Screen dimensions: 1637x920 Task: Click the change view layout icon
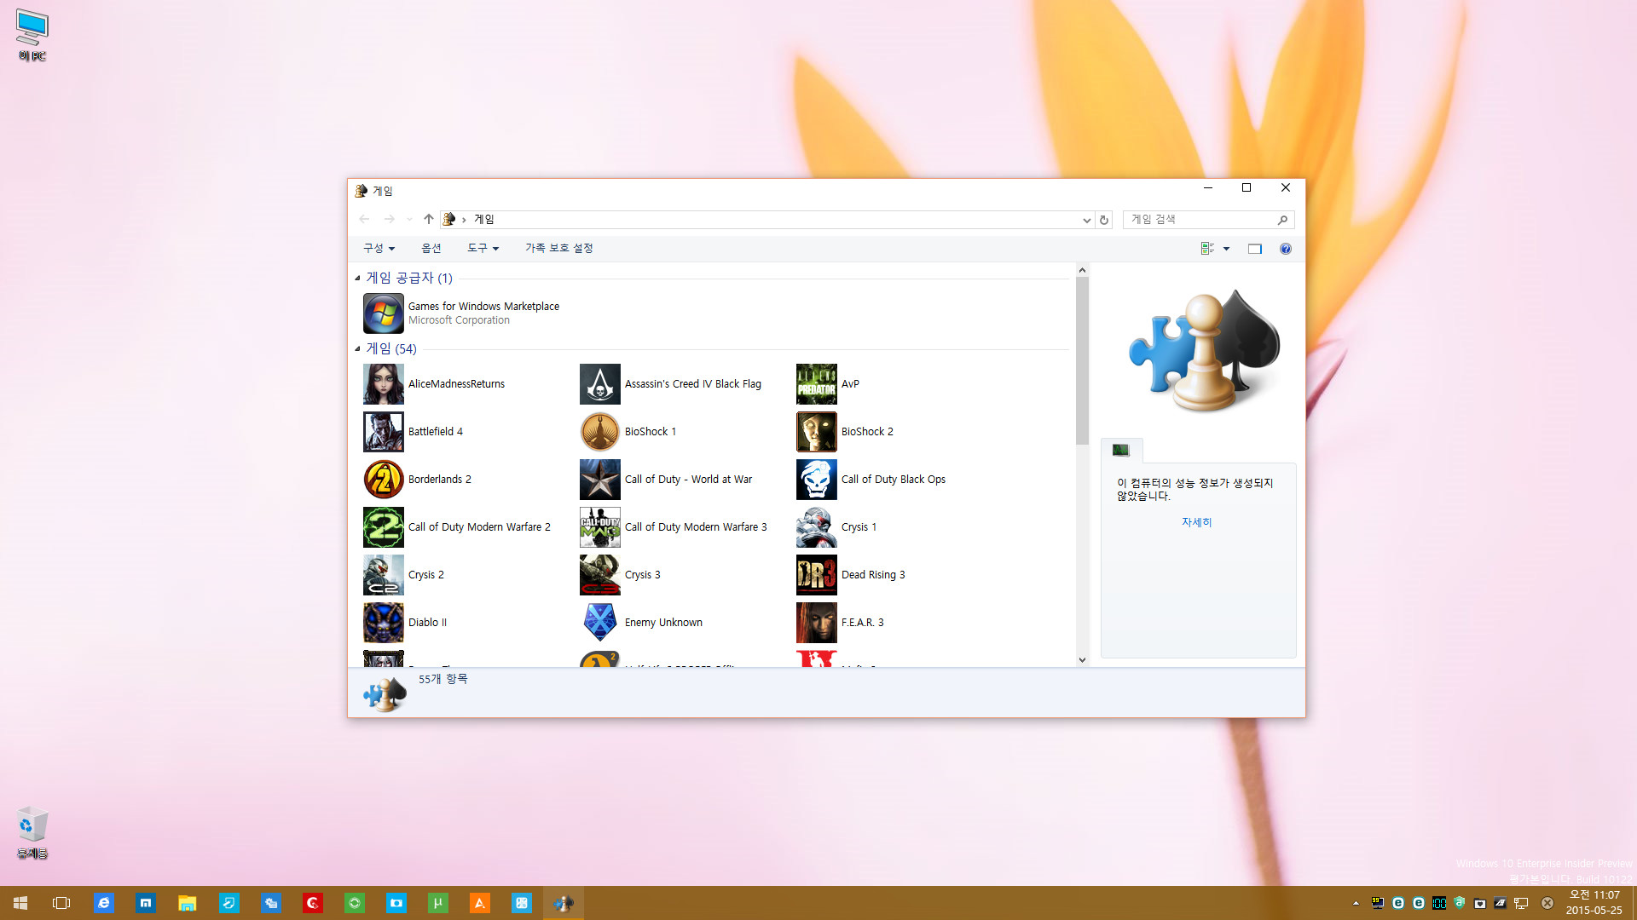[1207, 249]
